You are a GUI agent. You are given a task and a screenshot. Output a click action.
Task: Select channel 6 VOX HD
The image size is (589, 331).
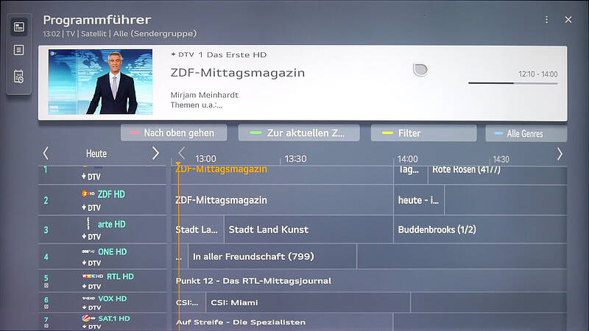tap(102, 302)
